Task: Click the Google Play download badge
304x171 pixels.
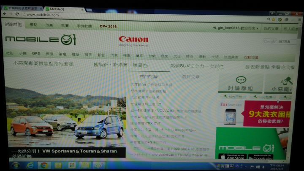Action: 261,157
